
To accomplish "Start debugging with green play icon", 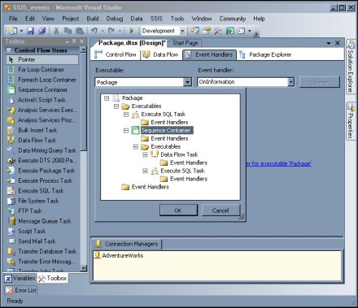I will click(x=132, y=31).
